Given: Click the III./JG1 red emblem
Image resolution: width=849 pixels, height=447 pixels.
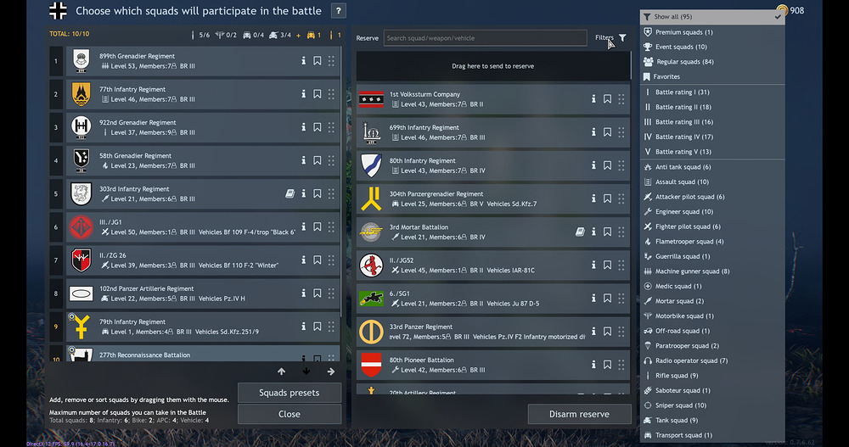Looking at the screenshot, I should pyautogui.click(x=82, y=226).
